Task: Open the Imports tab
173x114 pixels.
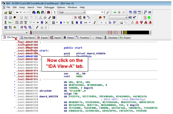Action: pyautogui.click(x=55, y=37)
